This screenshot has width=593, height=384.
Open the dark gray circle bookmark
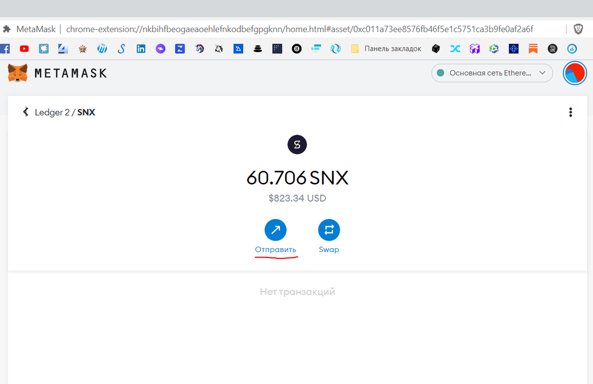coord(552,49)
